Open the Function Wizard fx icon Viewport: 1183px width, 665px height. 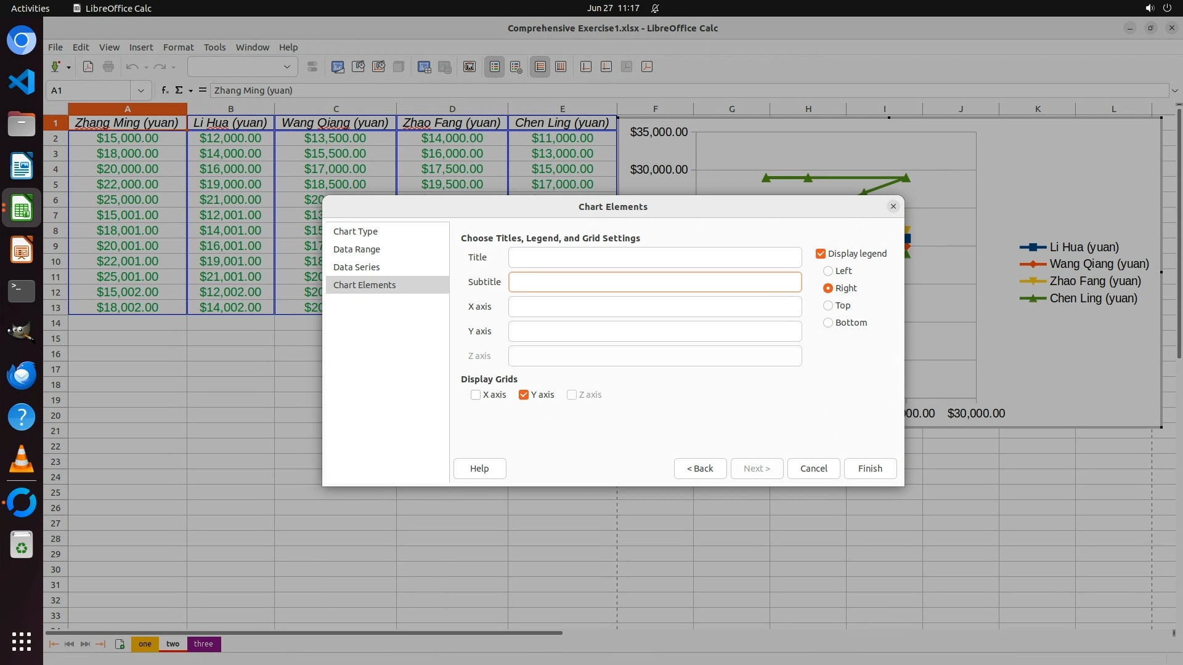click(165, 91)
